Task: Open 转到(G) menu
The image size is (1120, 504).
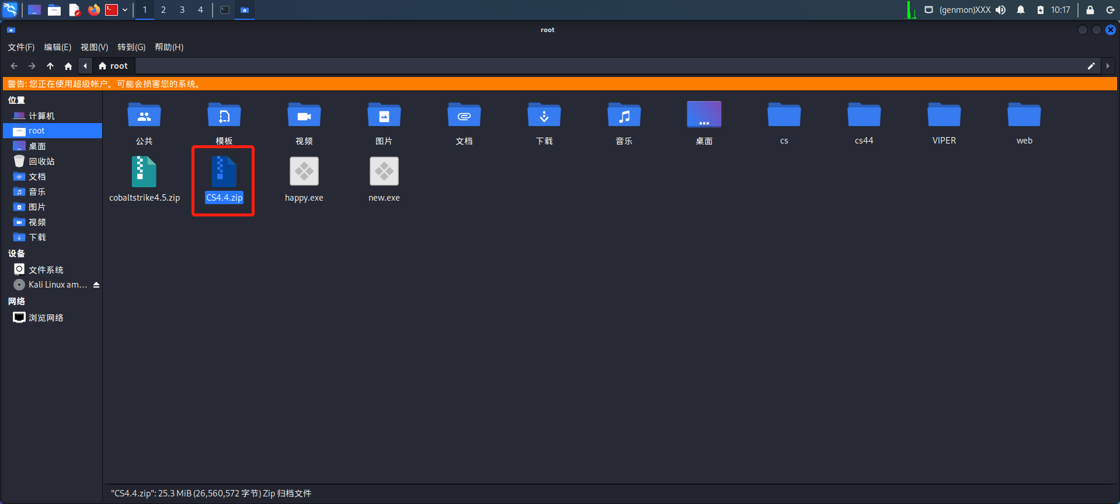Action: point(131,47)
